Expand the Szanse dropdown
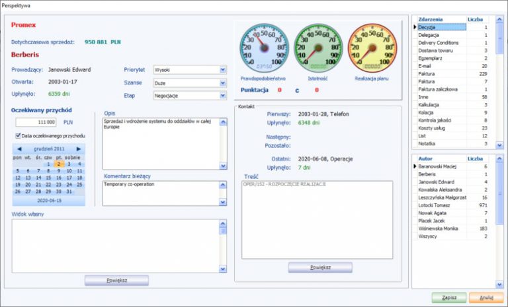 coord(223,83)
